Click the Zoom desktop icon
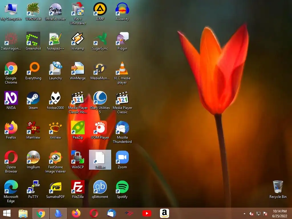The image size is (292, 219). (x=122, y=160)
